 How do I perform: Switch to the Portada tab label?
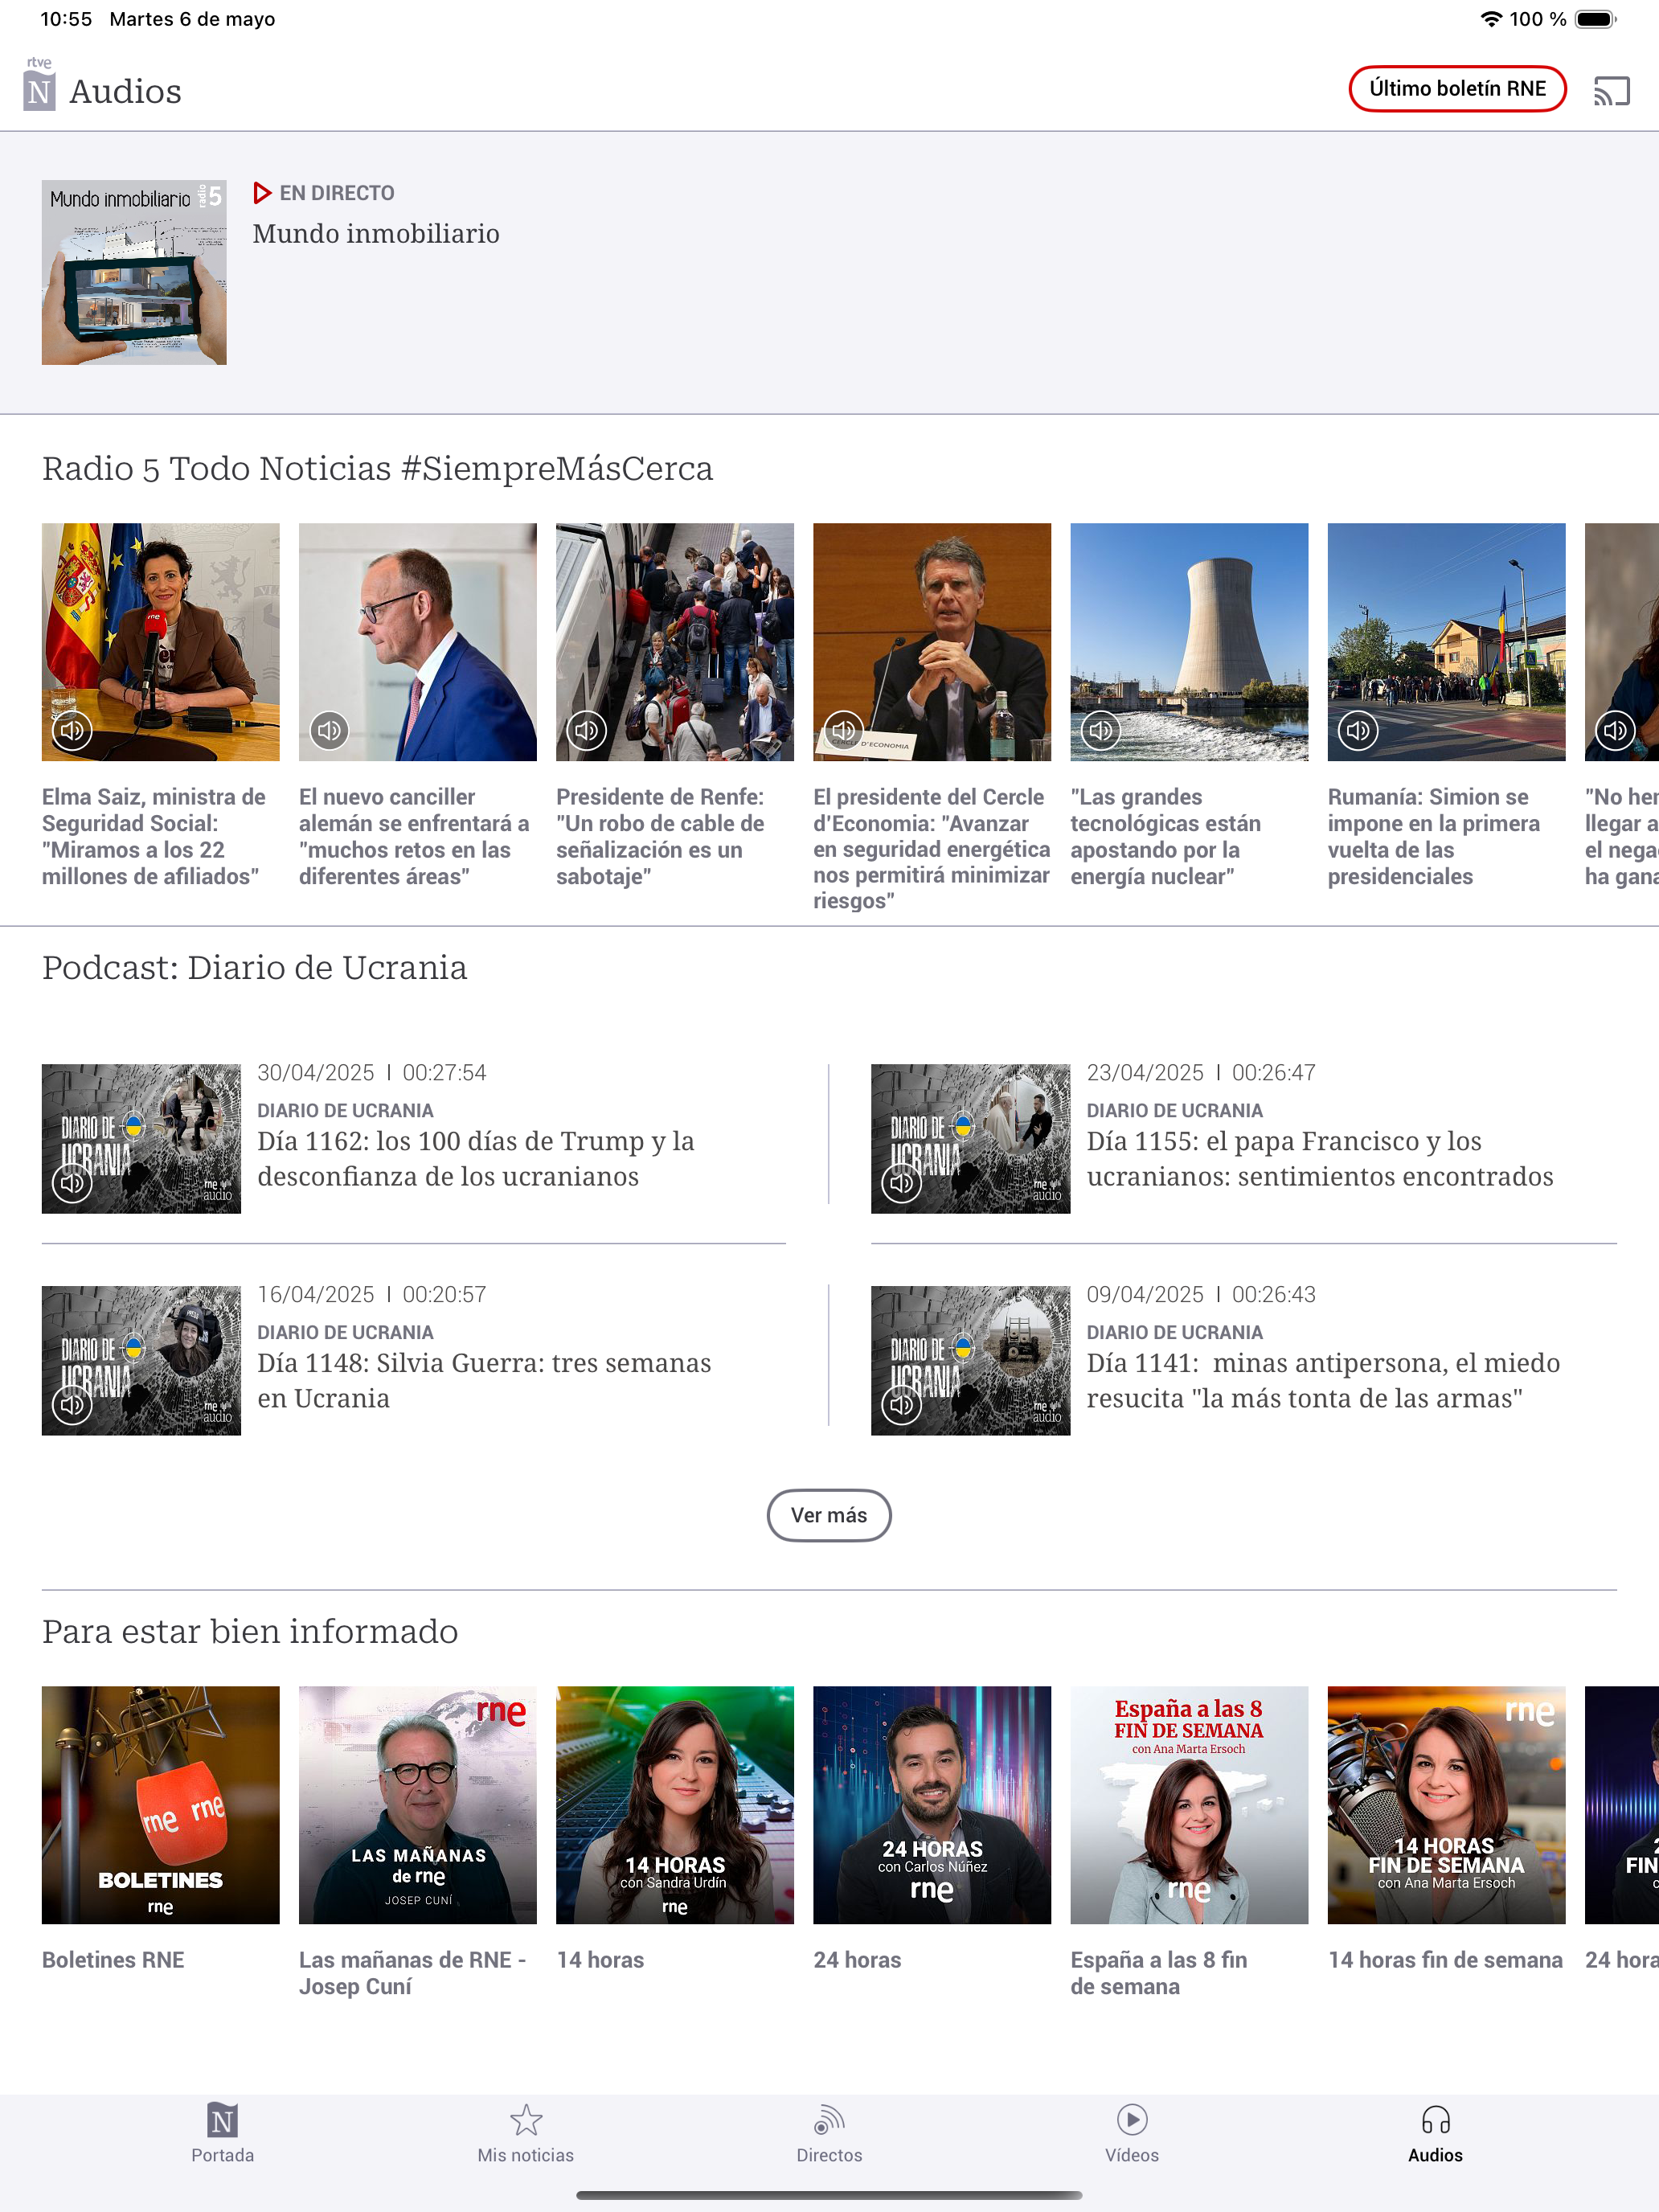coord(222,2155)
